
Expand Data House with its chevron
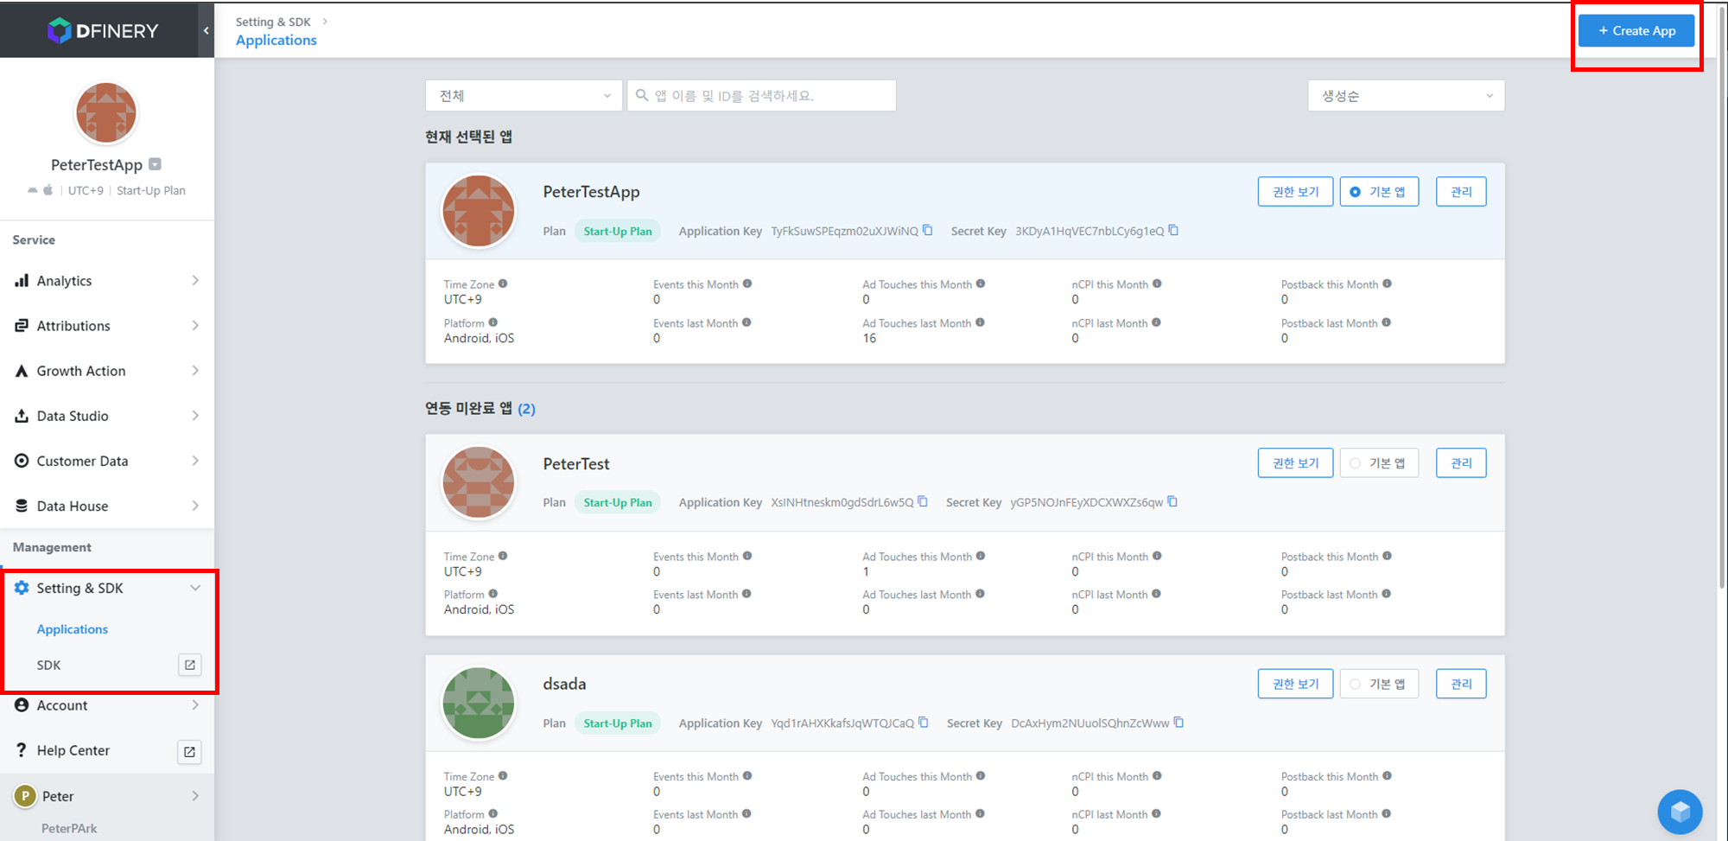[x=195, y=506]
